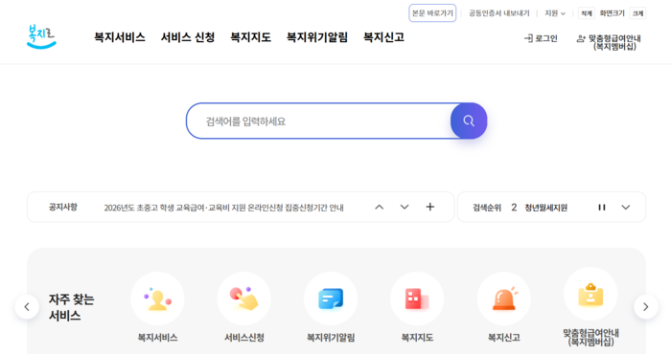Open the 복지지도 building icon
Screen dimensions: 671x354
417,299
